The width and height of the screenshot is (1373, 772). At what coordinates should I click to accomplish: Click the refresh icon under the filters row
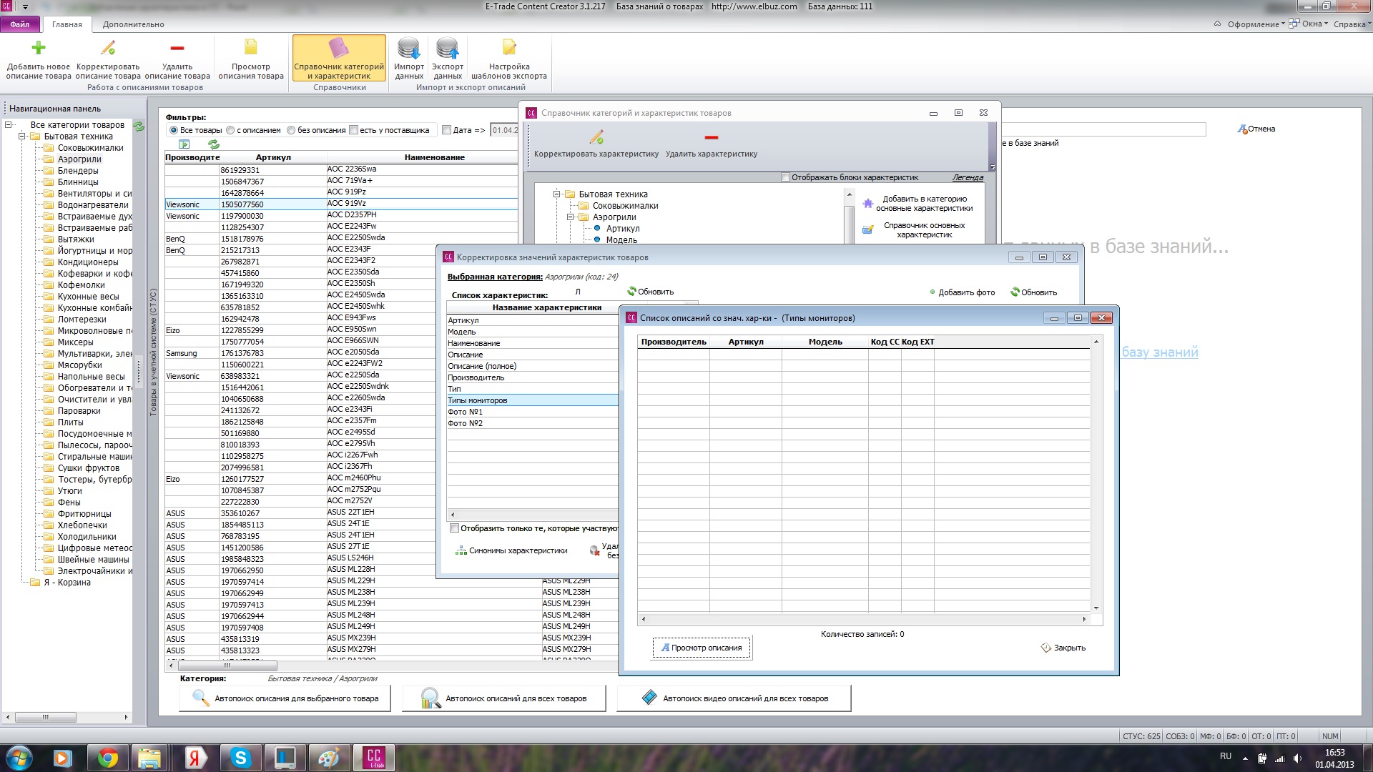point(214,144)
